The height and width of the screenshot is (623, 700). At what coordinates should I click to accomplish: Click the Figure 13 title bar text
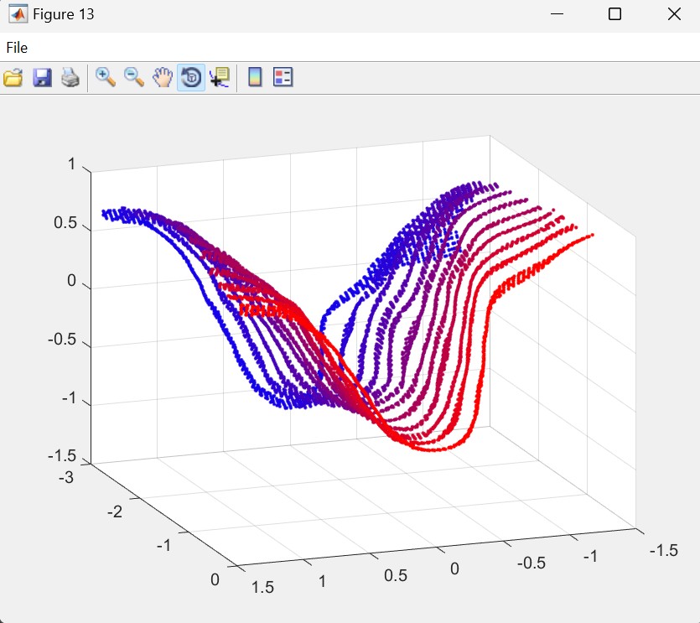point(64,14)
